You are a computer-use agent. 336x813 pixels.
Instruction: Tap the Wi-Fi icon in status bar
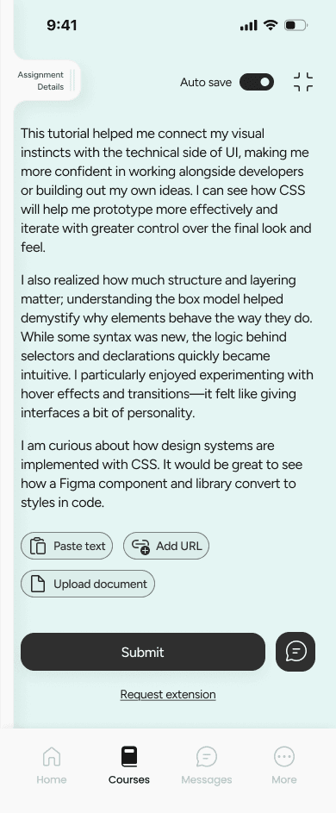coord(271,25)
